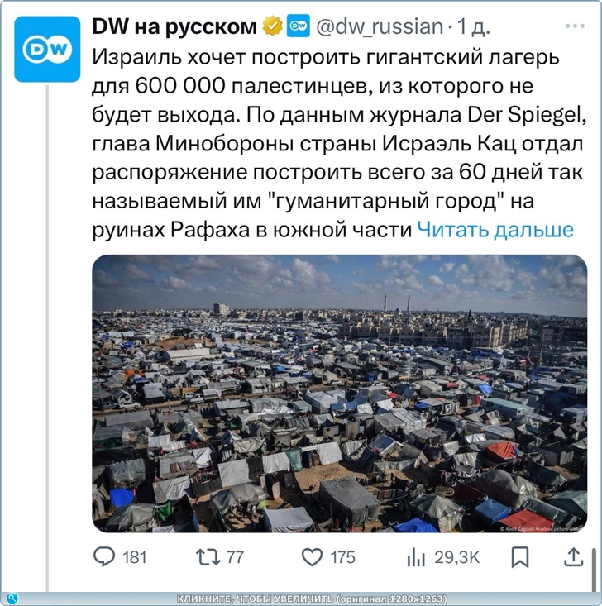Click the gold verified badge
The image size is (602, 606).
272,26
